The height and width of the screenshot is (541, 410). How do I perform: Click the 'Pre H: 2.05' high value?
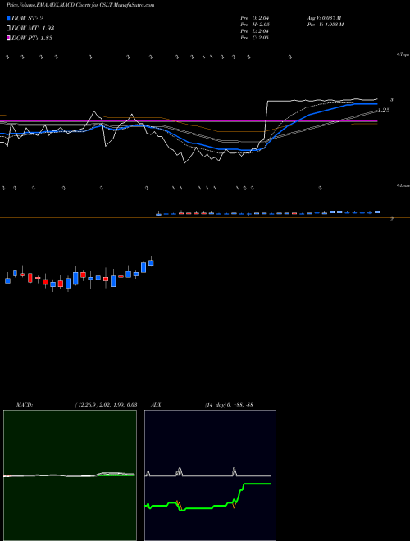(x=255, y=24)
